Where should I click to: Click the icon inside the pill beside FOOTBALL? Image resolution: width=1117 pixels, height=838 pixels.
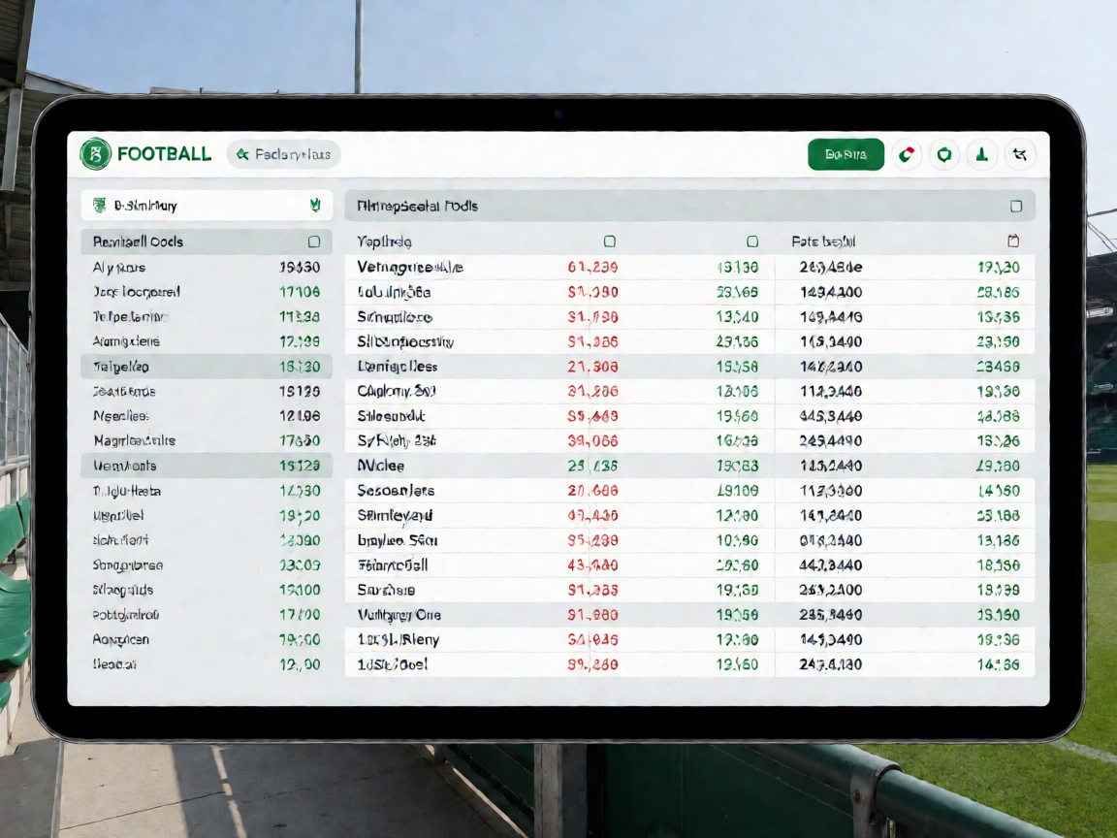tap(243, 154)
